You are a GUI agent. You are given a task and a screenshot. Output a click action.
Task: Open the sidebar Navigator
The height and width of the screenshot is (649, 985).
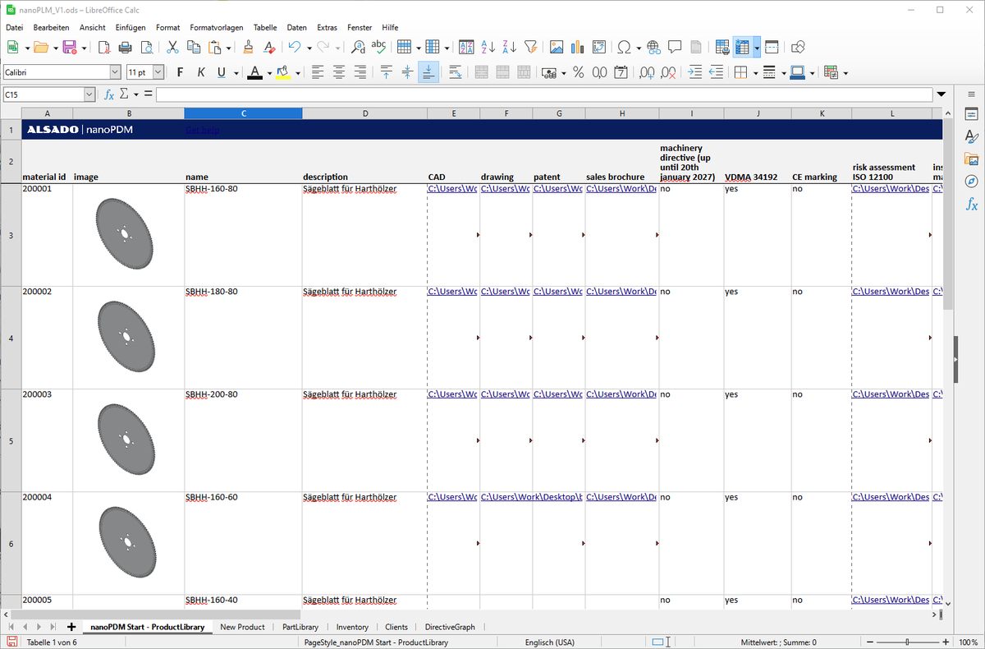(971, 181)
